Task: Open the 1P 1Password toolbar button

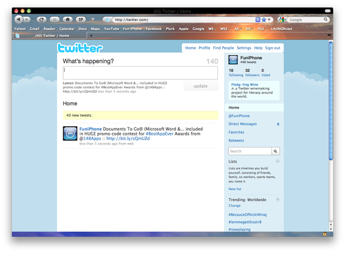Action: (x=80, y=20)
